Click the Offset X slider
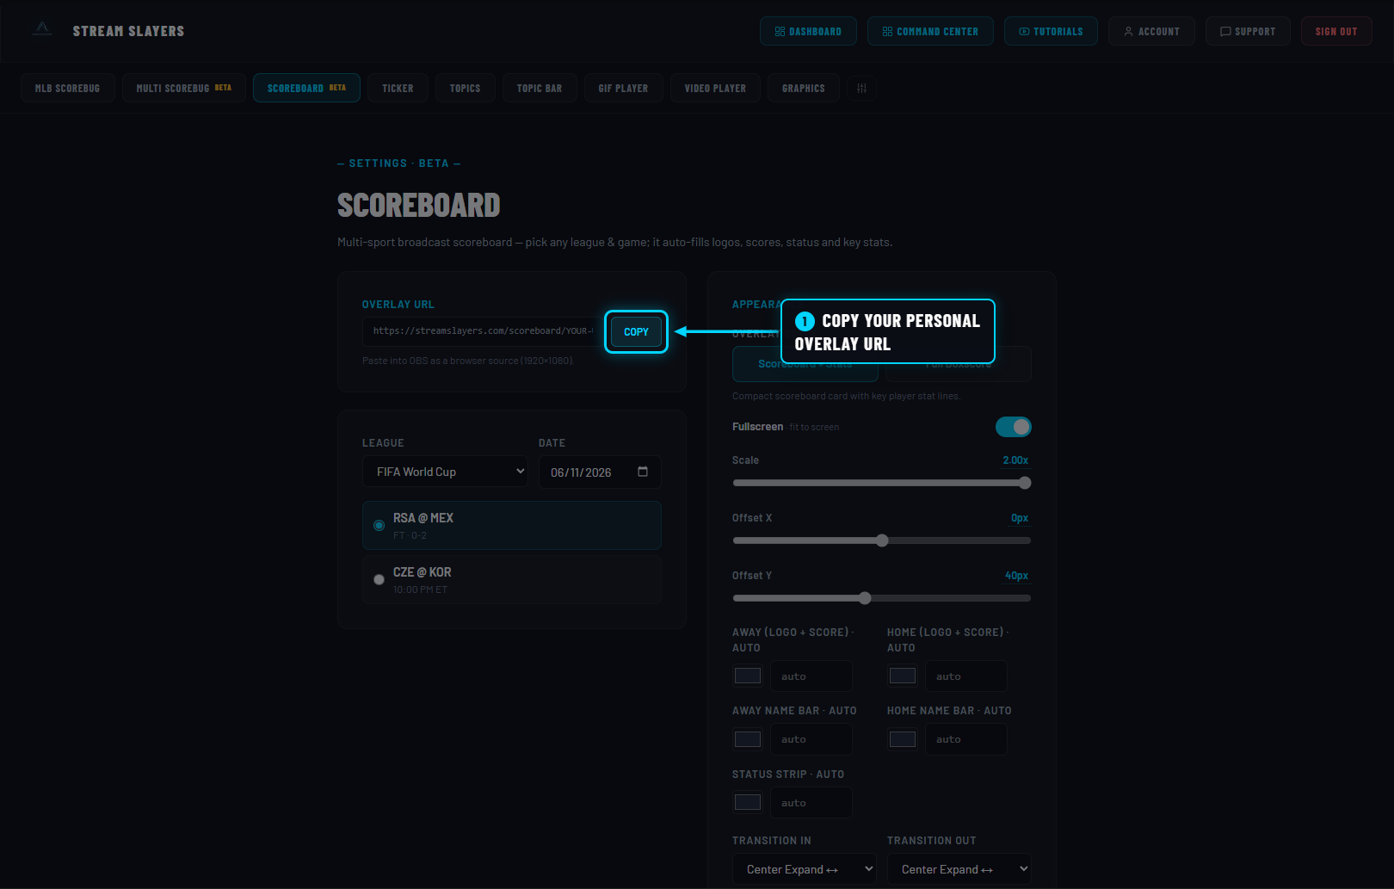This screenshot has width=1394, height=889. click(882, 540)
